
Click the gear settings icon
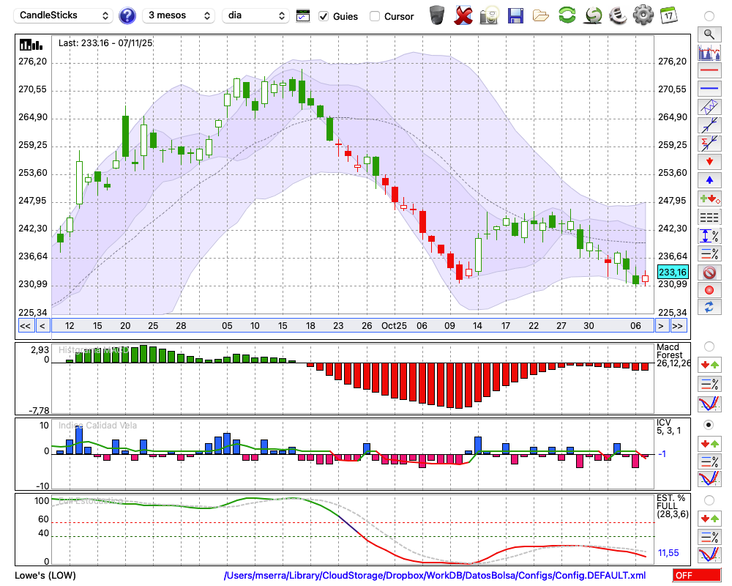(x=643, y=15)
